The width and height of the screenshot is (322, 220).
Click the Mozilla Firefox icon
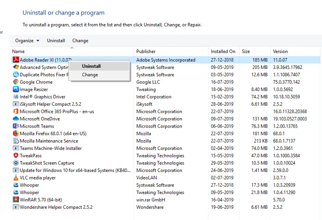pyautogui.click(x=16, y=133)
